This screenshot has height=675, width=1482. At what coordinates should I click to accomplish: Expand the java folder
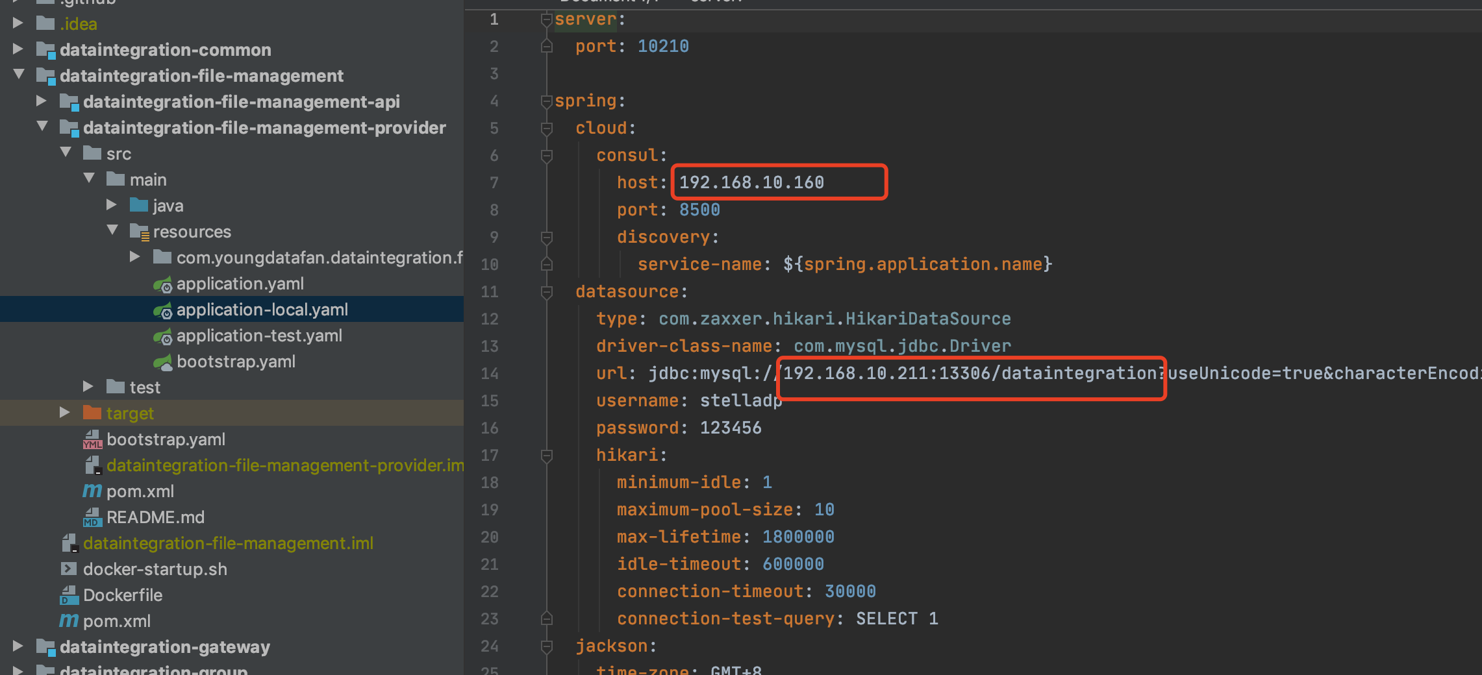click(x=111, y=204)
